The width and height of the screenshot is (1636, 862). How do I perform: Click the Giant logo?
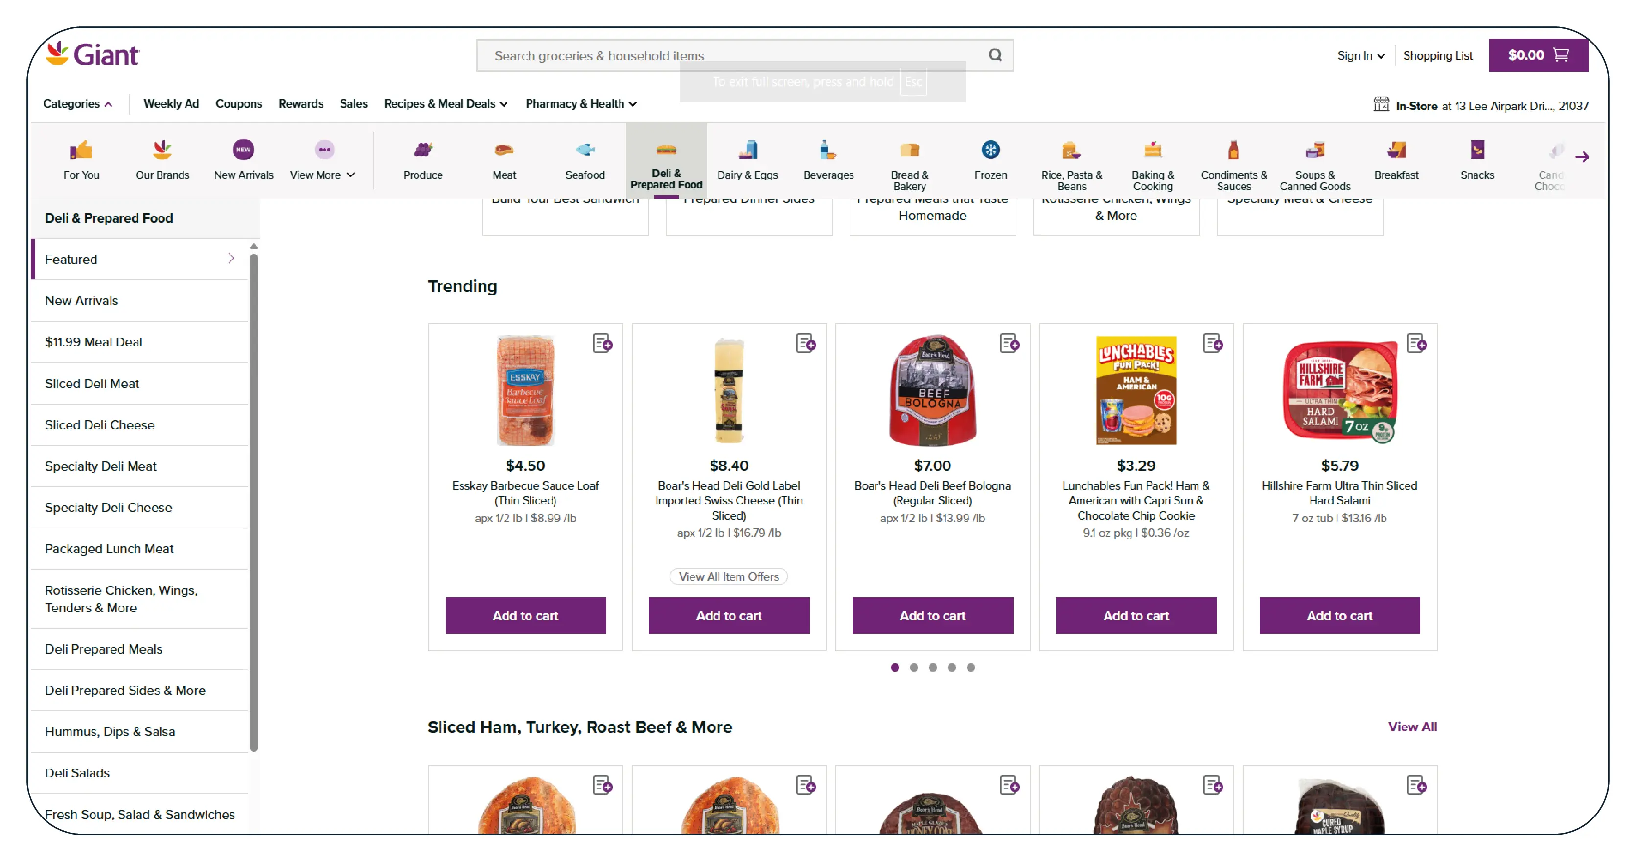[92, 55]
